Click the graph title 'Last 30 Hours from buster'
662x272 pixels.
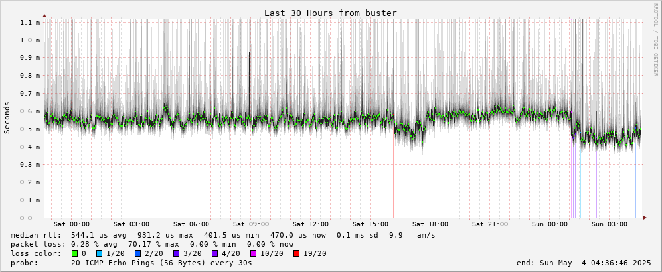pyautogui.click(x=331, y=13)
